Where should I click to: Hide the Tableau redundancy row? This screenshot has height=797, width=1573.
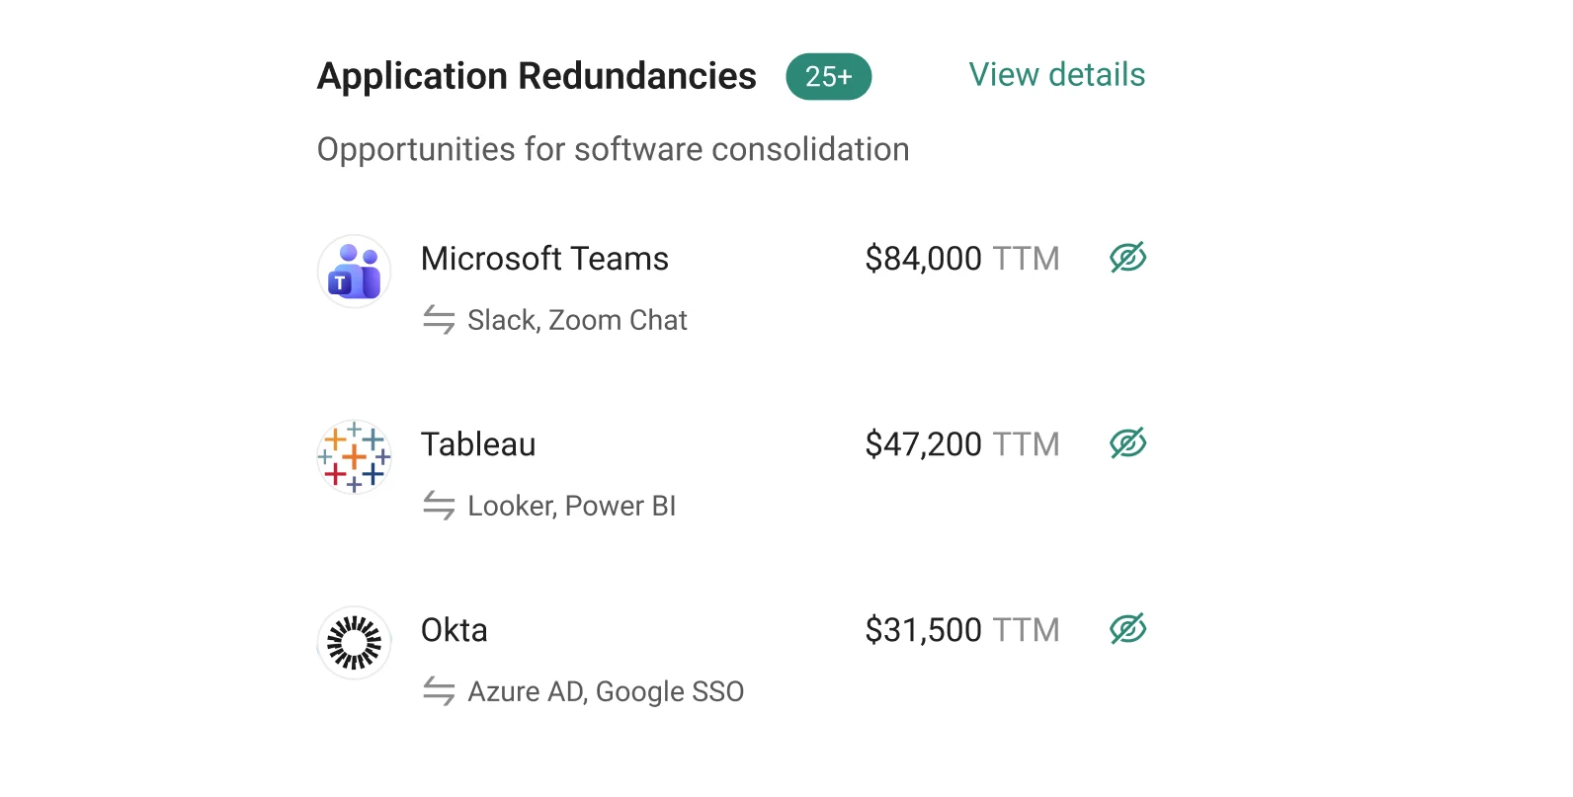coord(1127,443)
